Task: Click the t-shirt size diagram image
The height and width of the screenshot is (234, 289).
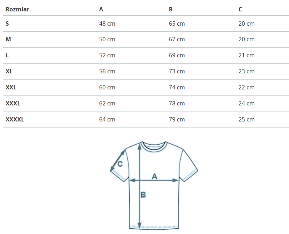Action: [x=154, y=184]
